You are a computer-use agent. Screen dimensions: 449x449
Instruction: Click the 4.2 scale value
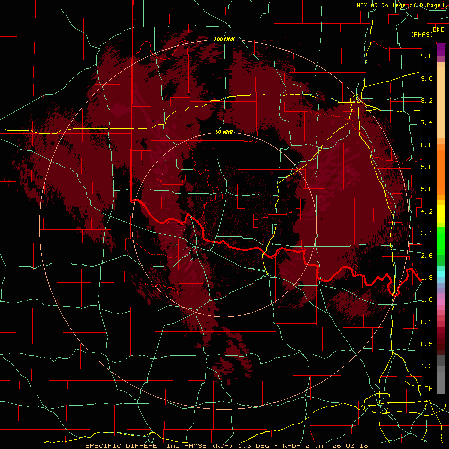(x=427, y=212)
